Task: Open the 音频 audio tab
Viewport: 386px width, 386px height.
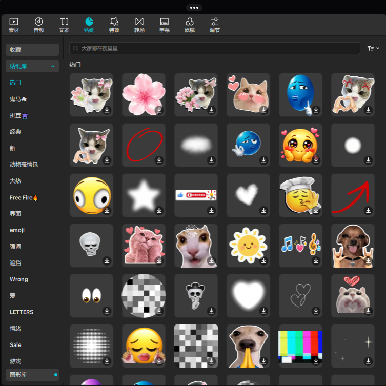Action: (x=39, y=25)
